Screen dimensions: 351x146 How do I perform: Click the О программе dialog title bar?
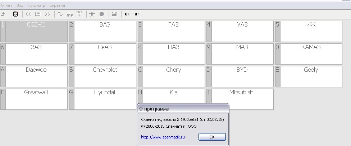[183, 109]
